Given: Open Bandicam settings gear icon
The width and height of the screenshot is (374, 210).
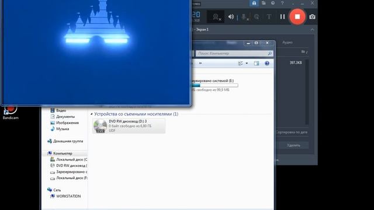Looking at the screenshot, I should 273,3.
